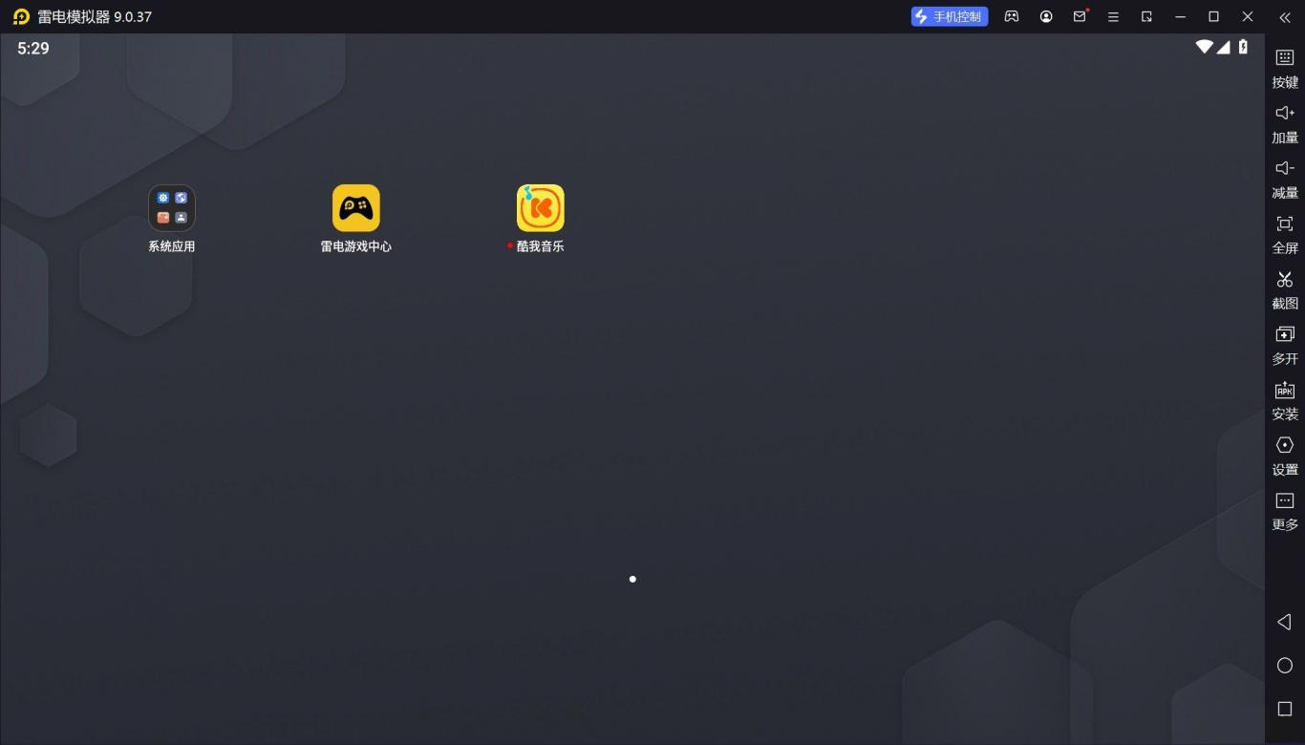Click the 手机控制 button
1305x745 pixels.
(x=949, y=16)
